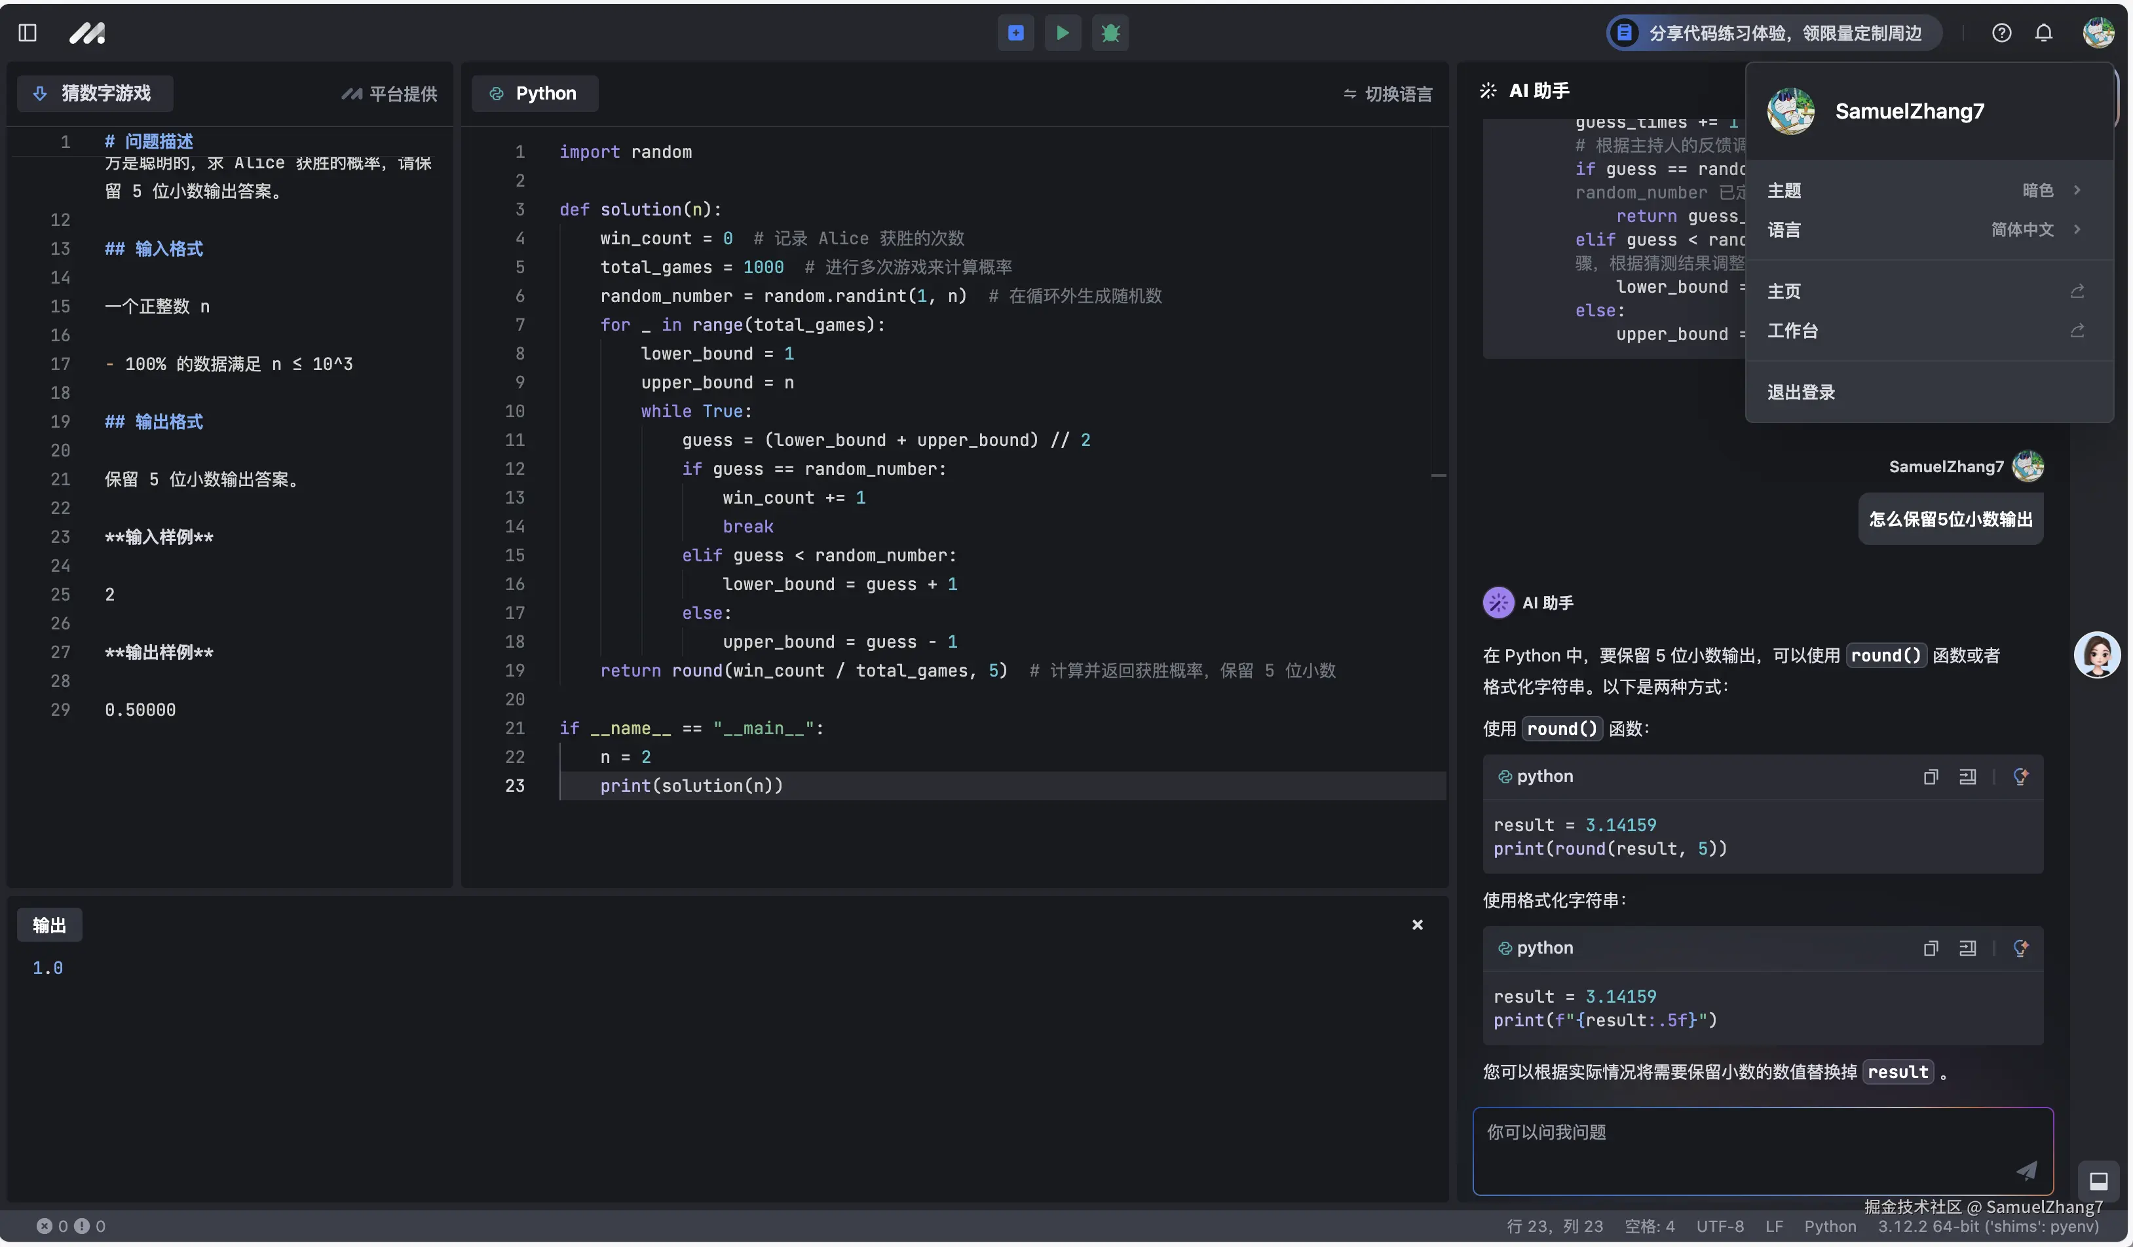Click the 分享代码练习体验 promo banner
The width and height of the screenshot is (2133, 1247).
tap(1773, 33)
